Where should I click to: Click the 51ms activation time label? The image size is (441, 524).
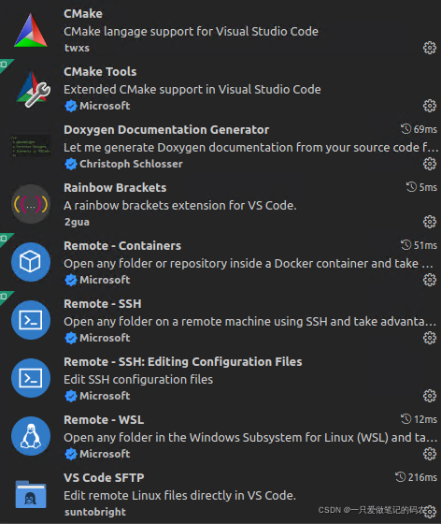[x=425, y=245]
